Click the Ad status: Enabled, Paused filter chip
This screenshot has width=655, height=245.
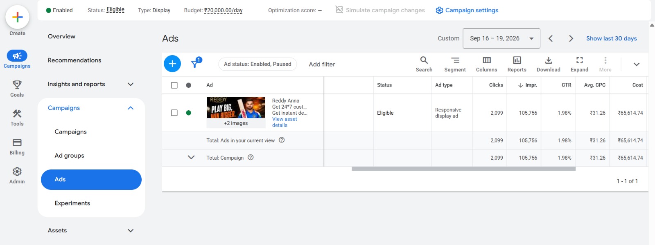pyautogui.click(x=257, y=64)
